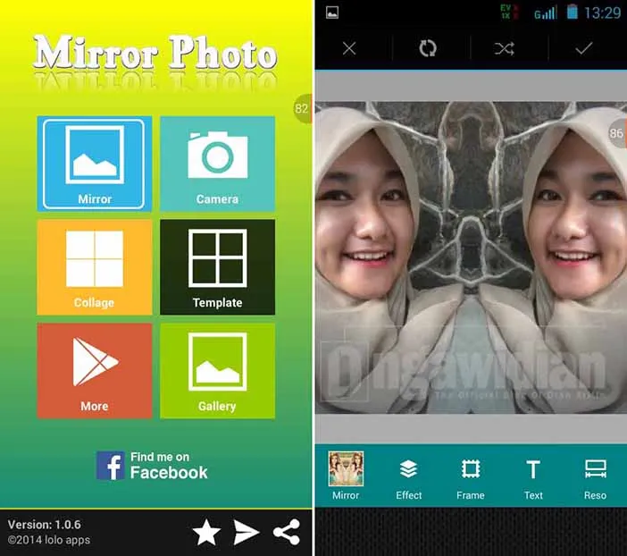Cancel editing with the X icon
This screenshot has height=556, width=627.
click(x=349, y=49)
